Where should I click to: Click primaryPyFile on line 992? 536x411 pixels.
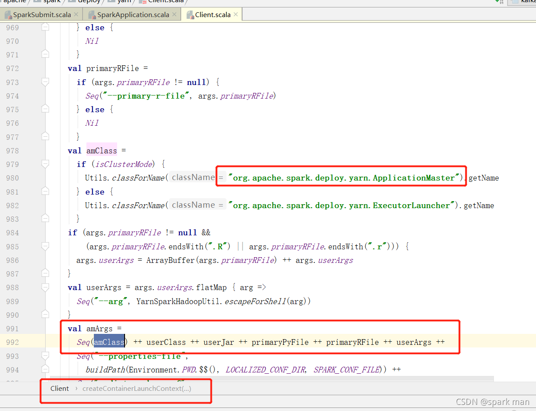click(280, 342)
